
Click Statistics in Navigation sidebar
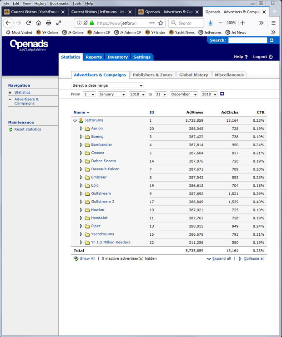[x=22, y=92]
